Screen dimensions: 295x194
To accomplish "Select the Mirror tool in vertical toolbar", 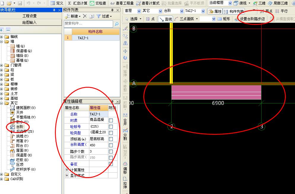I will [x=125, y=43].
